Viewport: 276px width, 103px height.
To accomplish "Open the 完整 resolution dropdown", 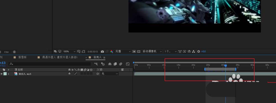I will 123,51.
